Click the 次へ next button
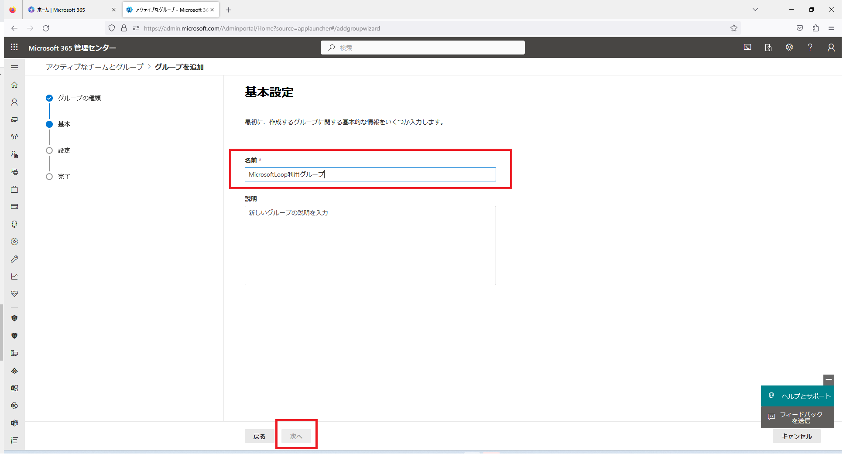The image size is (843, 457). tap(296, 436)
